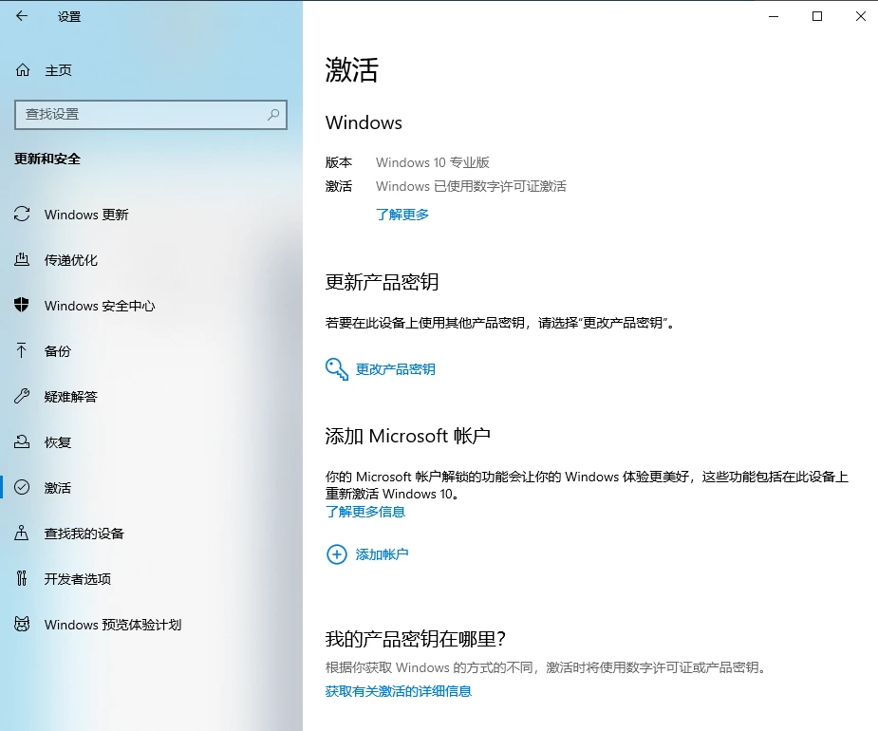878x731 pixels.
Task: Click the 了解更多 link under activation status
Action: 402,215
